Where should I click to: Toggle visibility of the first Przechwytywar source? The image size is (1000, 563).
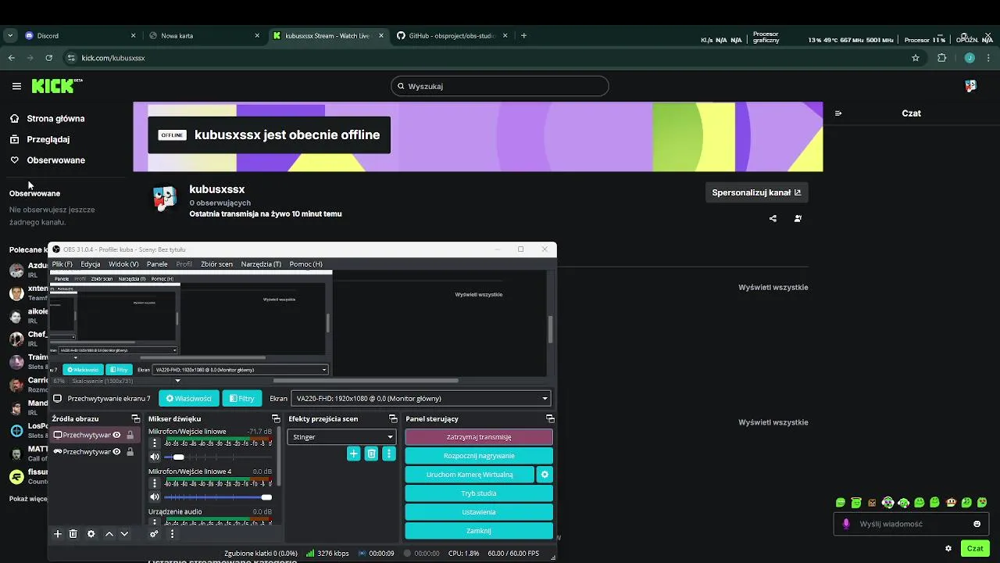pyautogui.click(x=117, y=436)
